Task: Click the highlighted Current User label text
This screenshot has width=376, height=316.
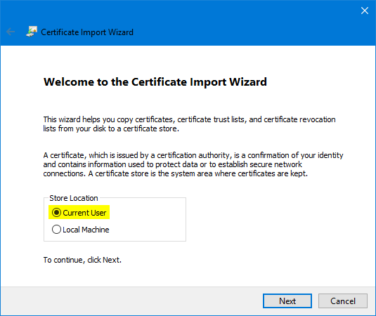Action: [x=84, y=213]
